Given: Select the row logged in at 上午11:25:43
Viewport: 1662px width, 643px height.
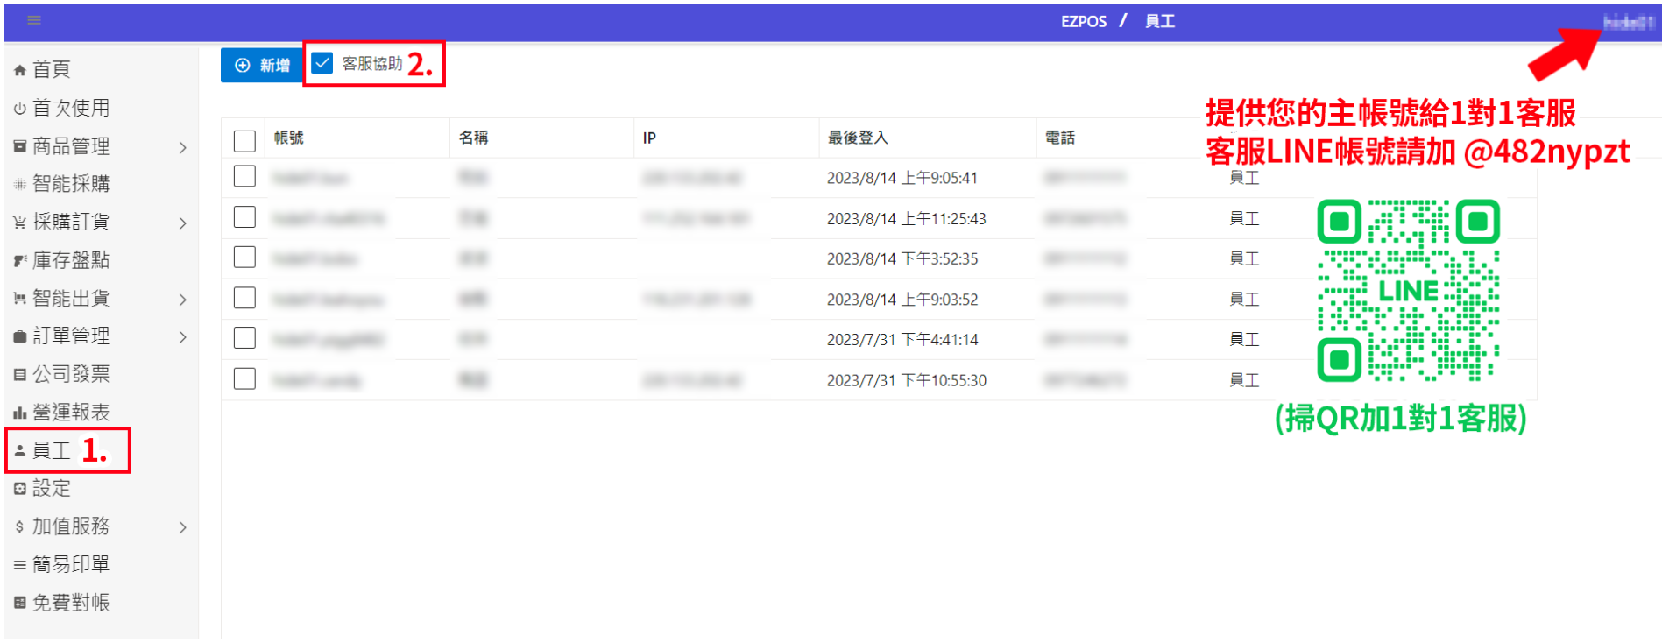Looking at the screenshot, I should [244, 217].
